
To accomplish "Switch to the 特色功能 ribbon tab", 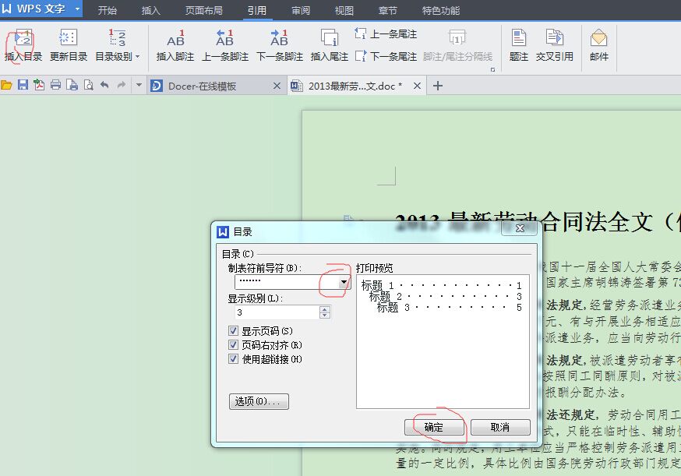I will (x=441, y=10).
